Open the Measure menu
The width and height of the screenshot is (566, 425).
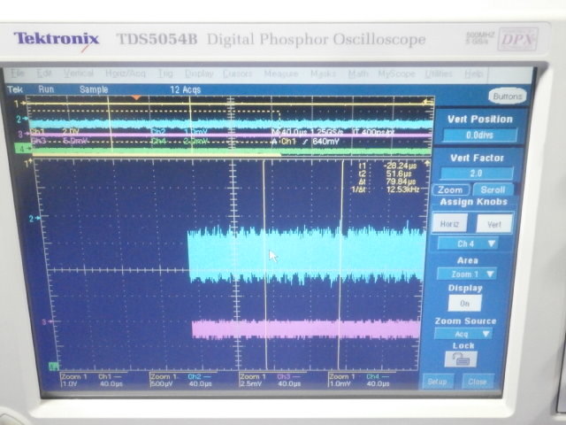[281, 73]
